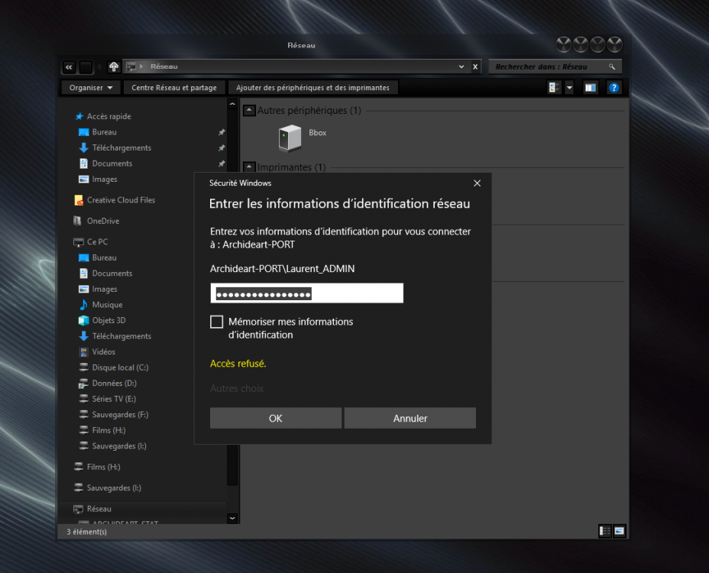Image resolution: width=709 pixels, height=573 pixels.
Task: Click the password input field
Action: [306, 293]
